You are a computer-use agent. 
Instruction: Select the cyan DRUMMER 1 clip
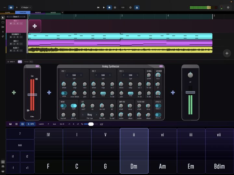[x=120, y=36]
